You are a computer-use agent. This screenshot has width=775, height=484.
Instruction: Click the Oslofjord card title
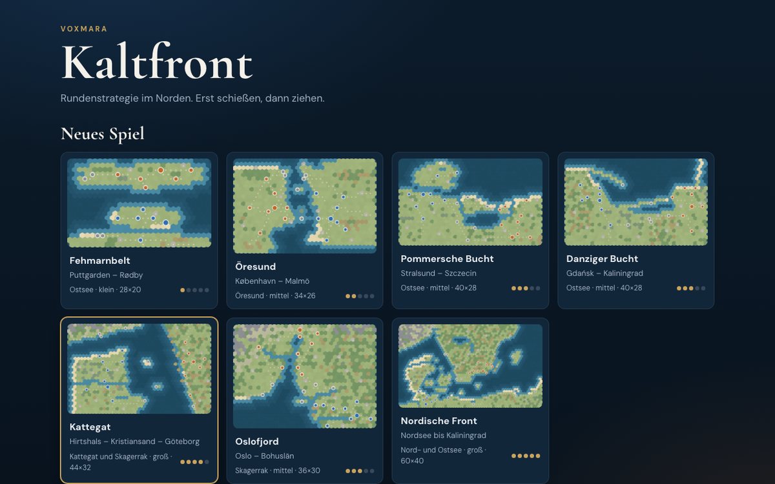tap(257, 441)
